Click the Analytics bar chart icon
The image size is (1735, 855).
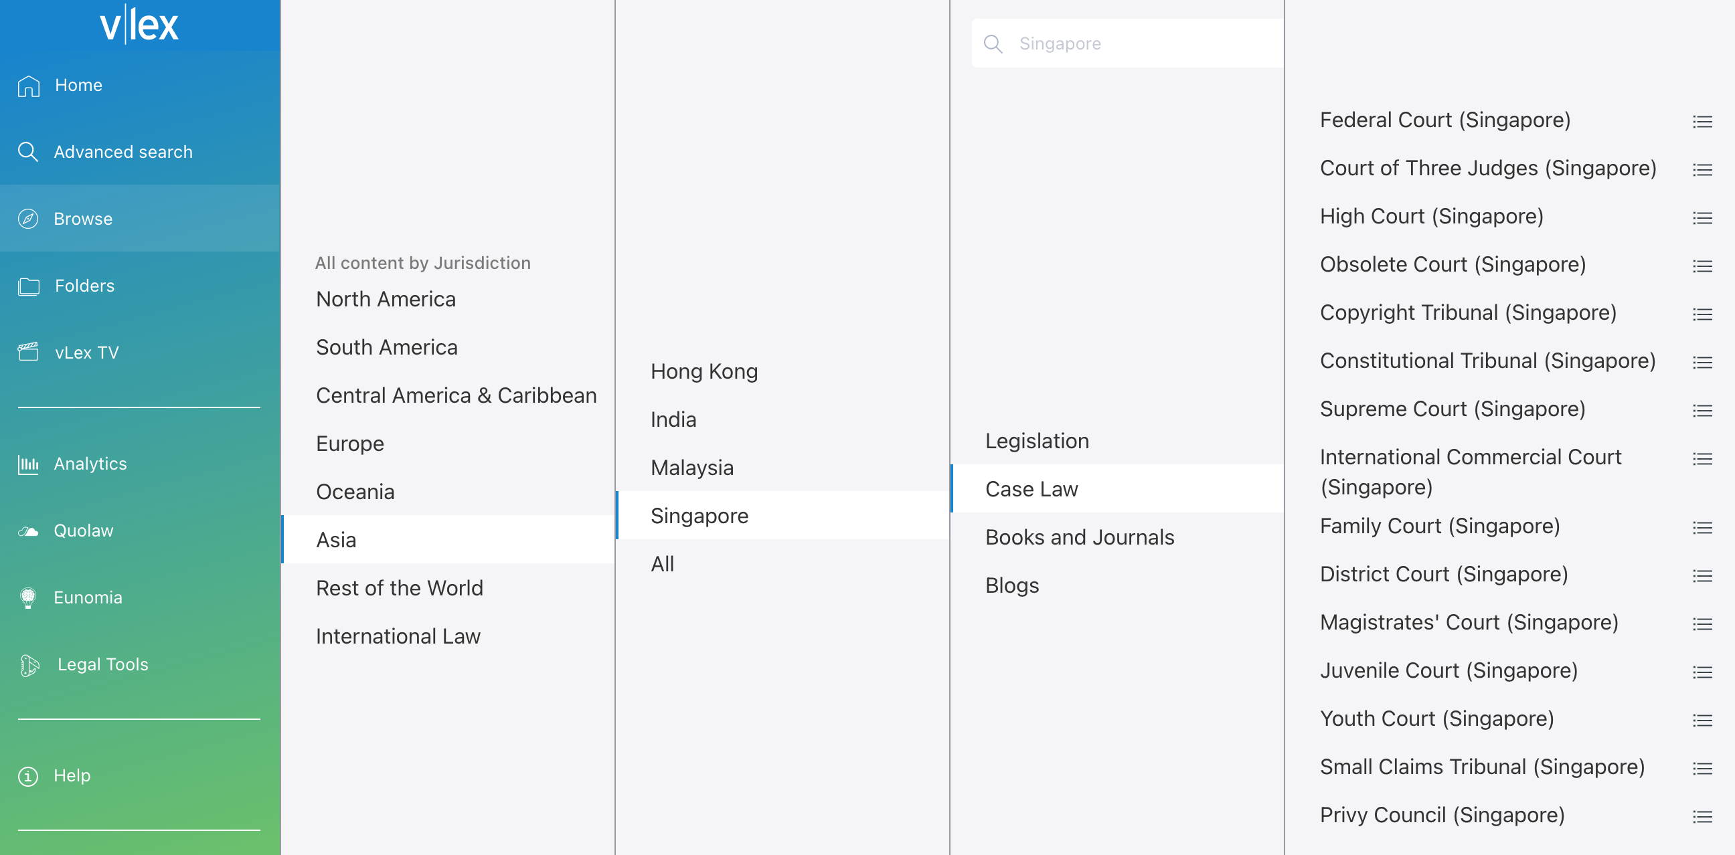click(27, 464)
